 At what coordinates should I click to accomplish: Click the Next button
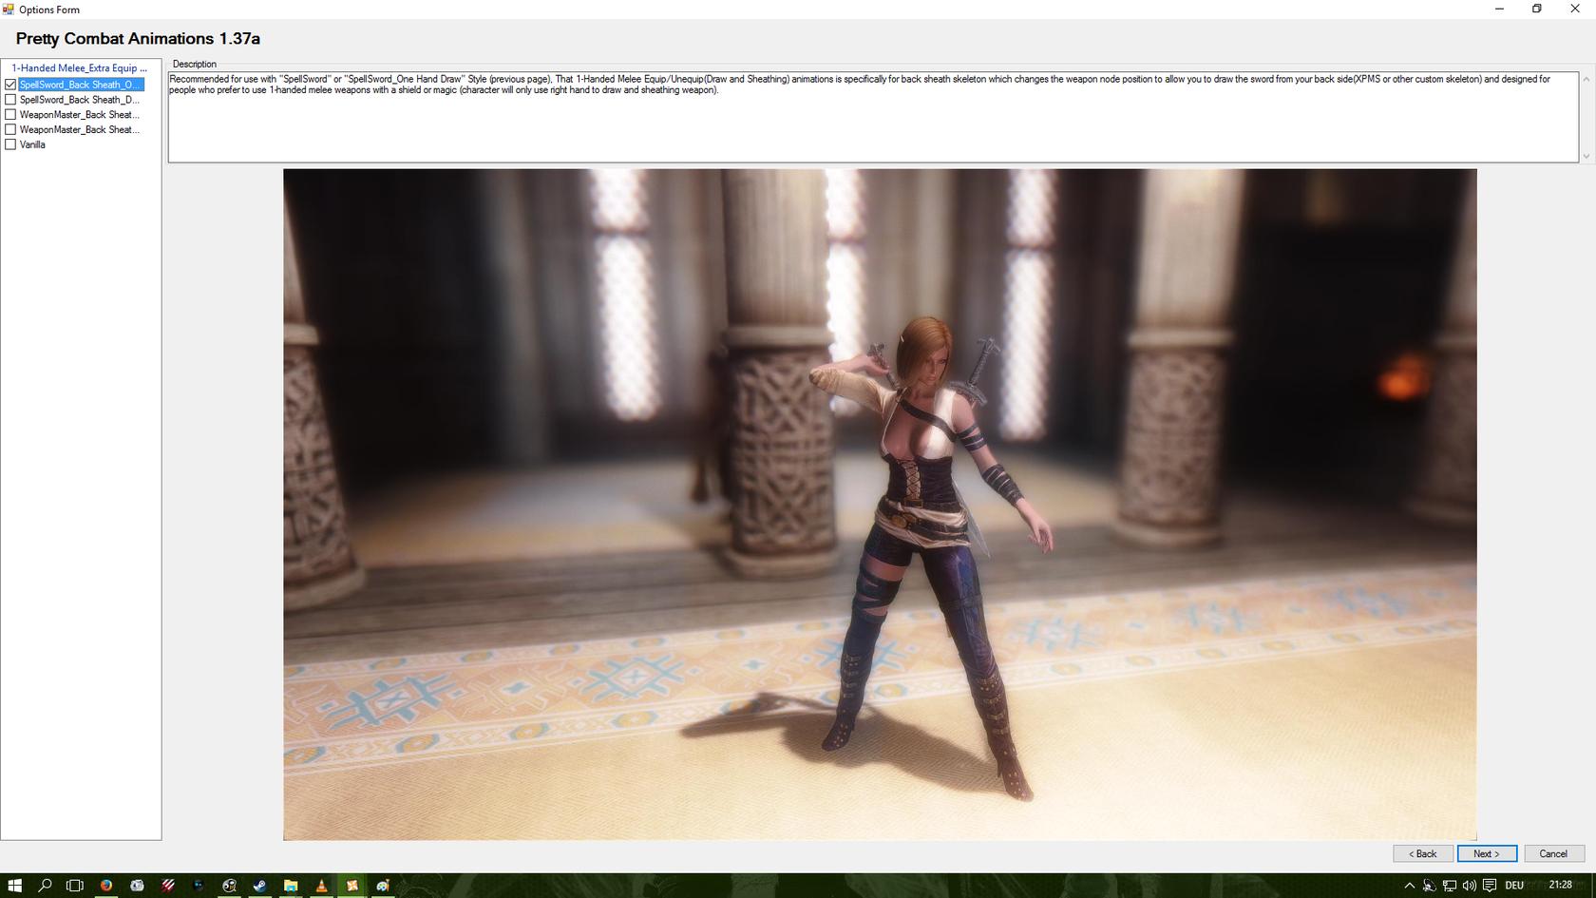click(x=1486, y=853)
